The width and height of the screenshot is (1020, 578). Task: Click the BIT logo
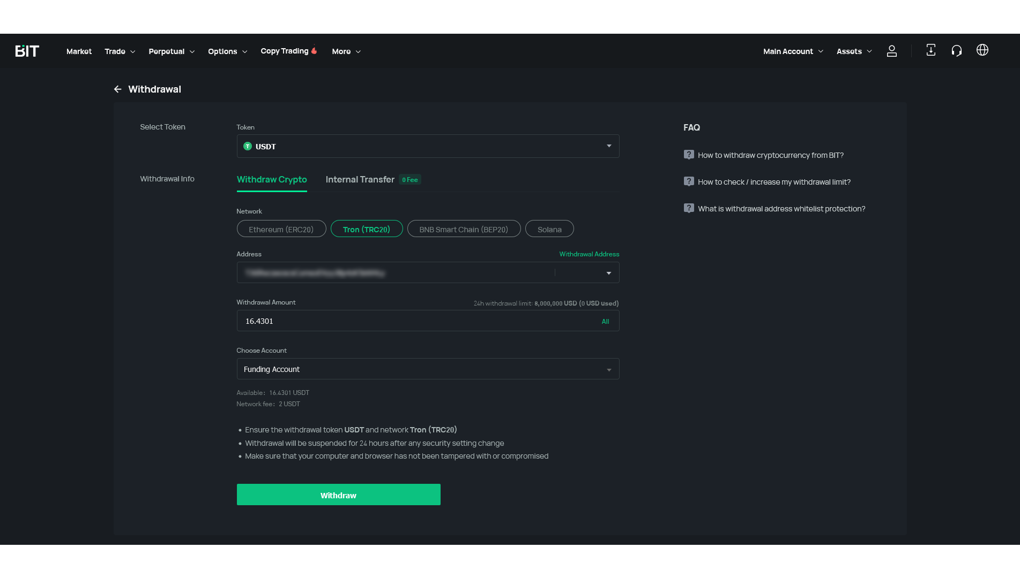(27, 51)
